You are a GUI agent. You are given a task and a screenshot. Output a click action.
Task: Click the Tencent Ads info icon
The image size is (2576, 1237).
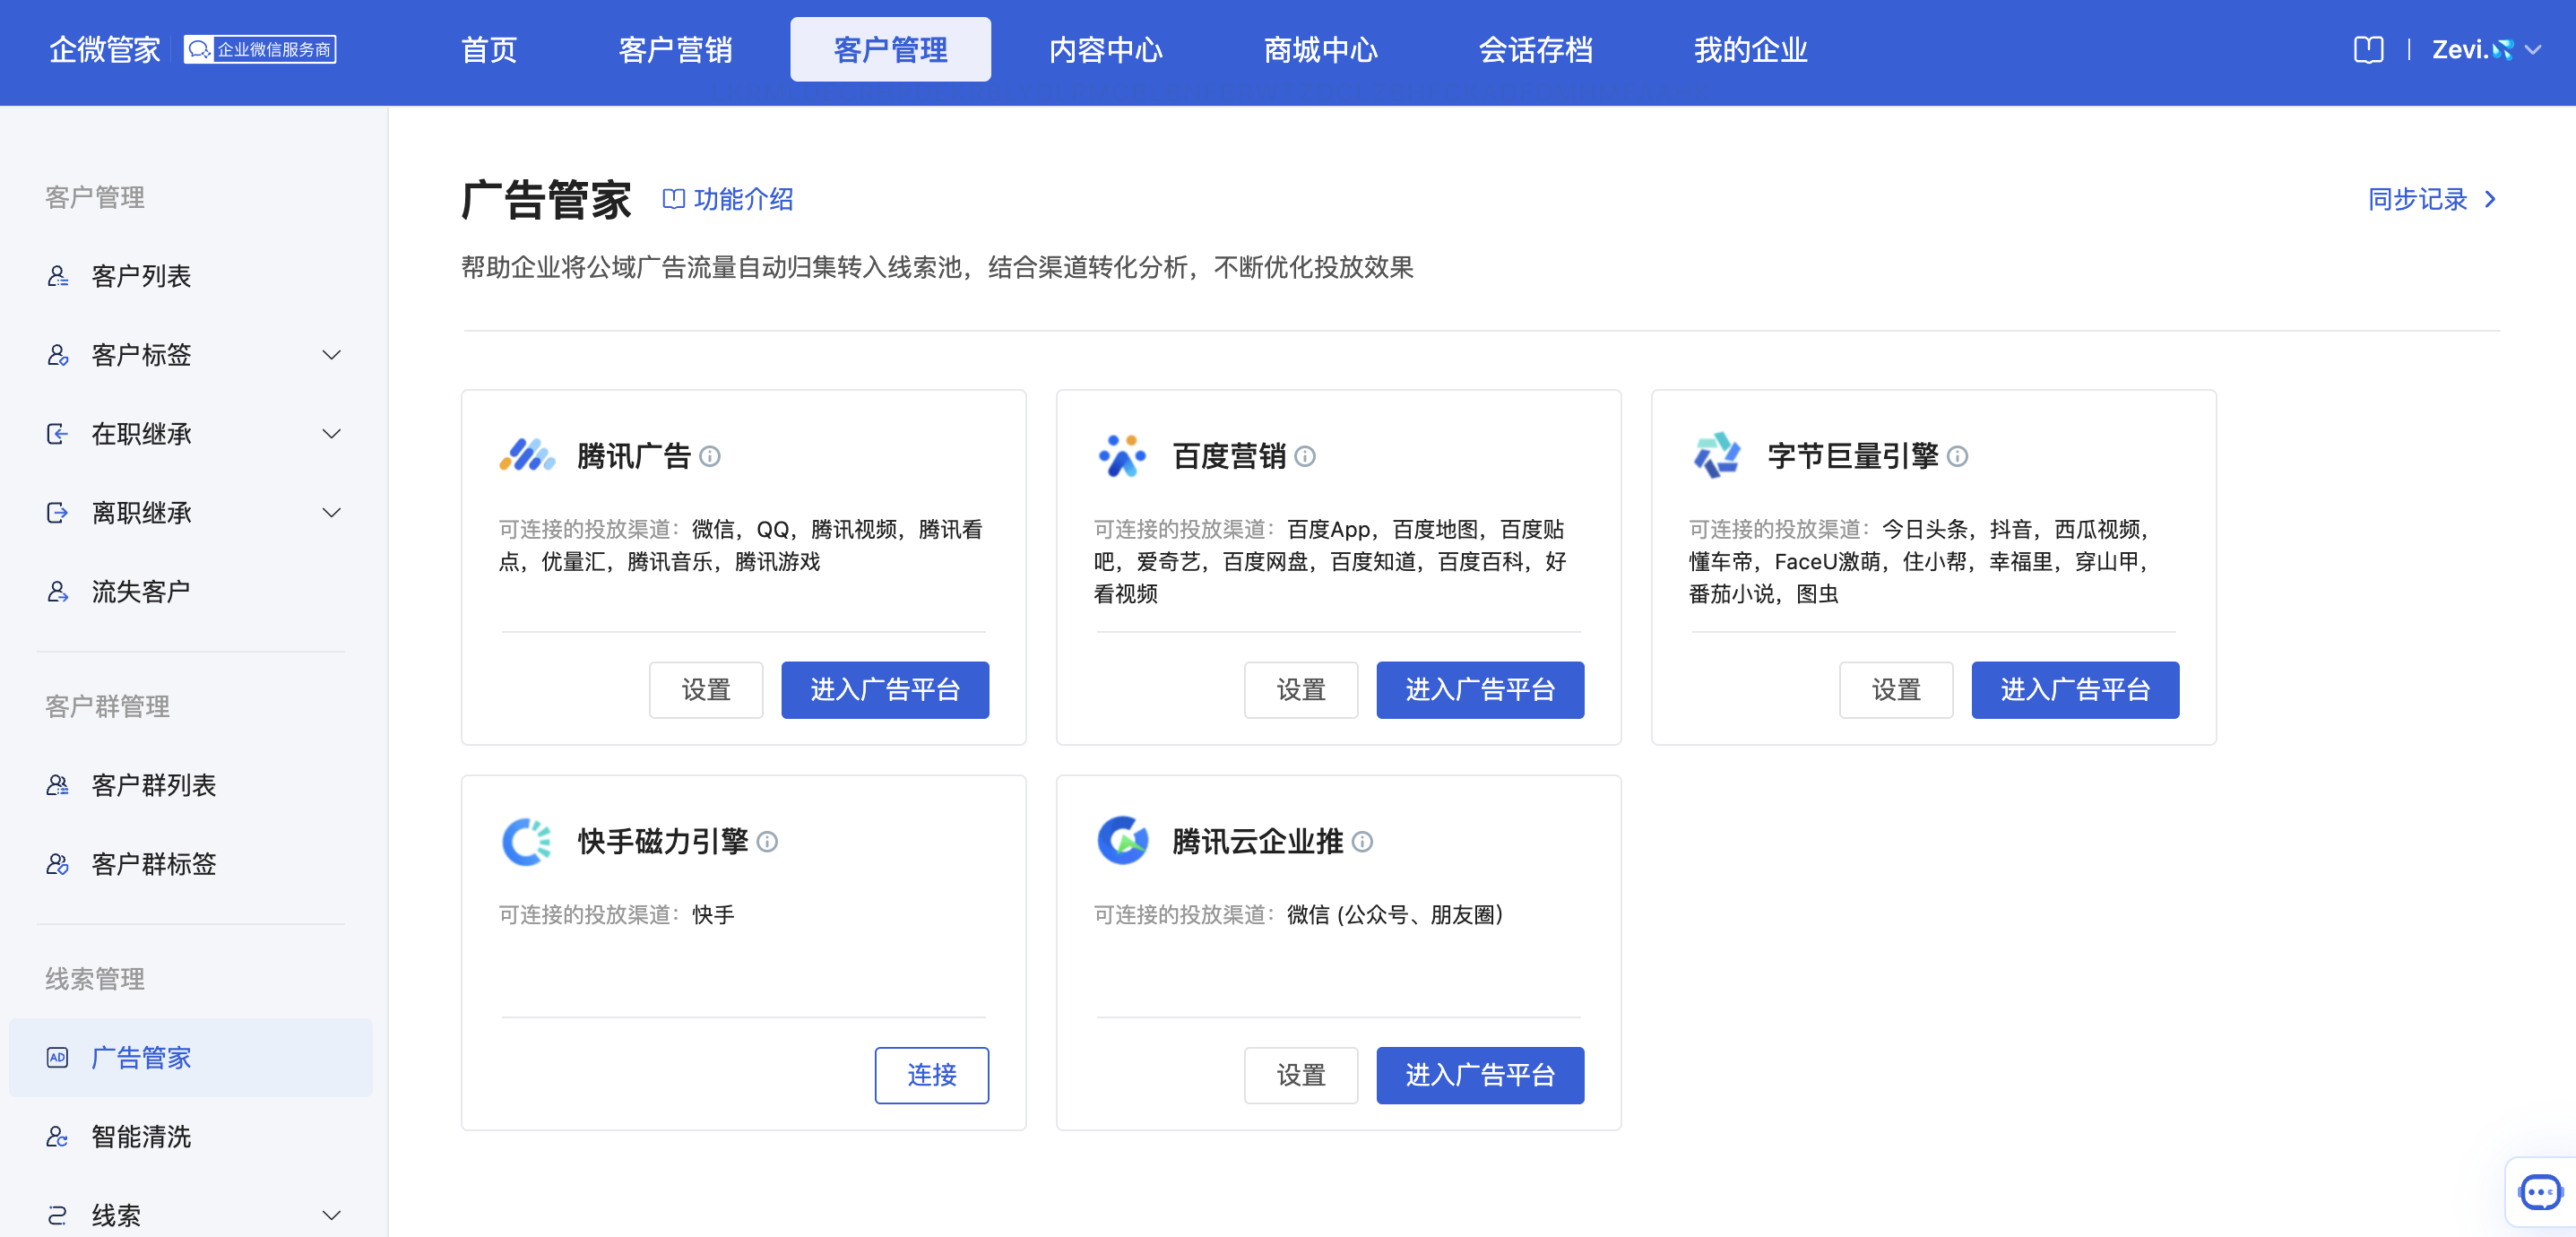pyautogui.click(x=710, y=456)
